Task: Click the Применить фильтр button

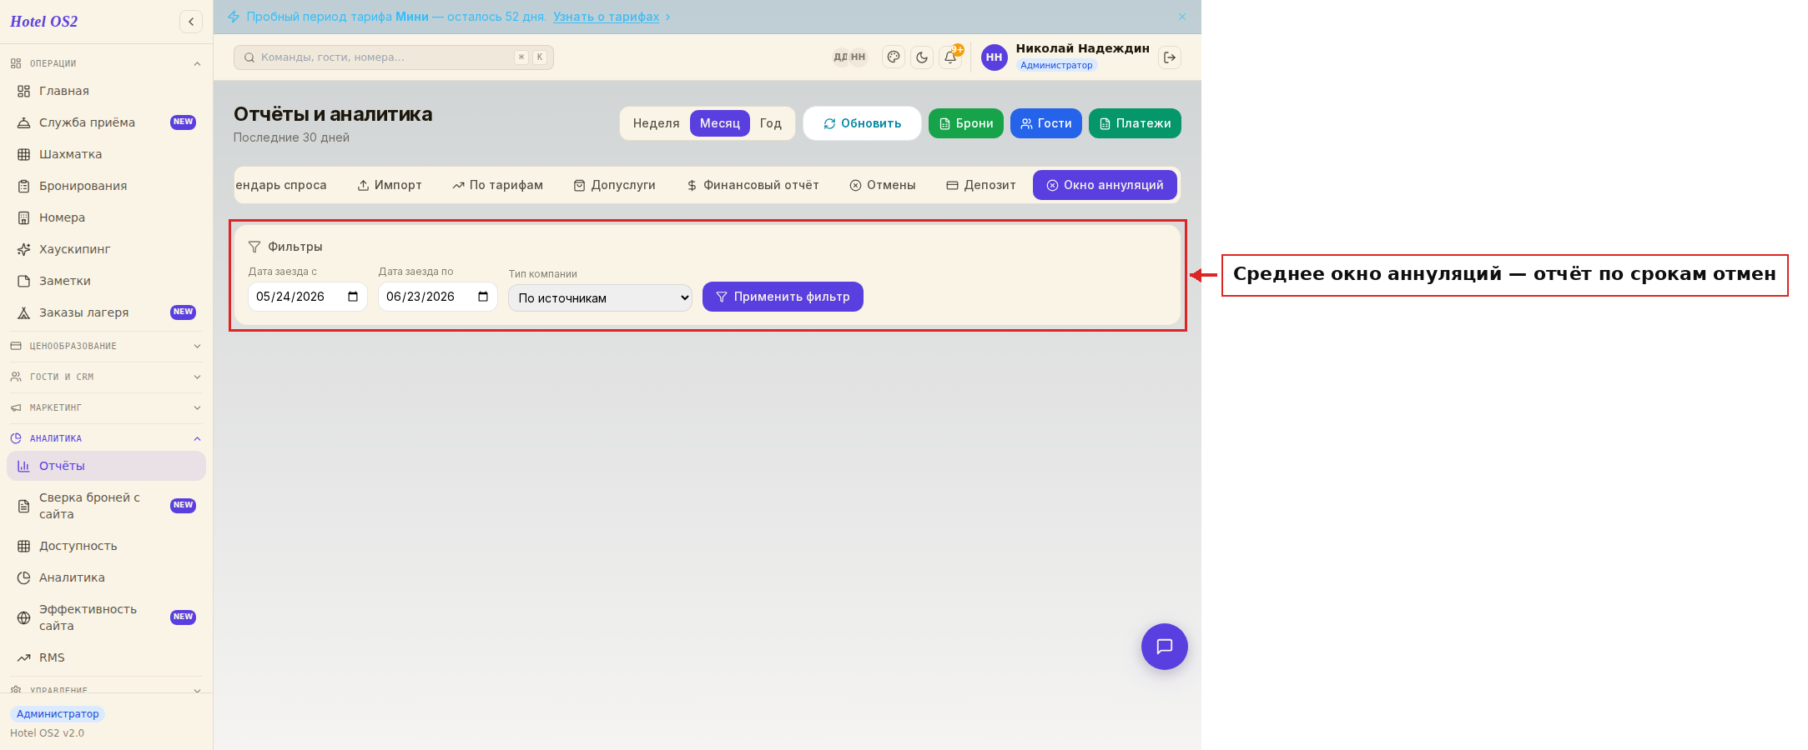Action: coord(783,297)
